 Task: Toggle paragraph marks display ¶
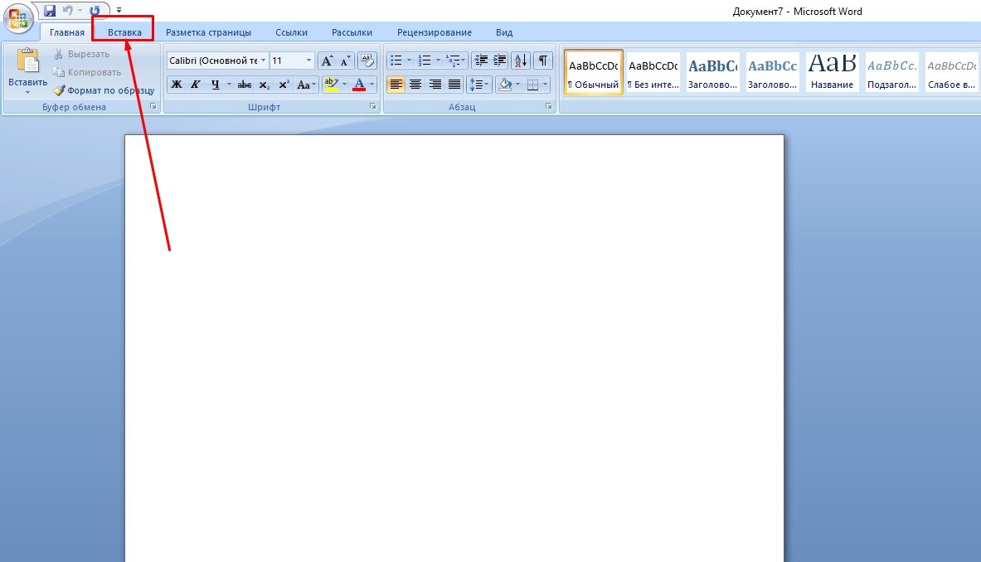[x=542, y=61]
